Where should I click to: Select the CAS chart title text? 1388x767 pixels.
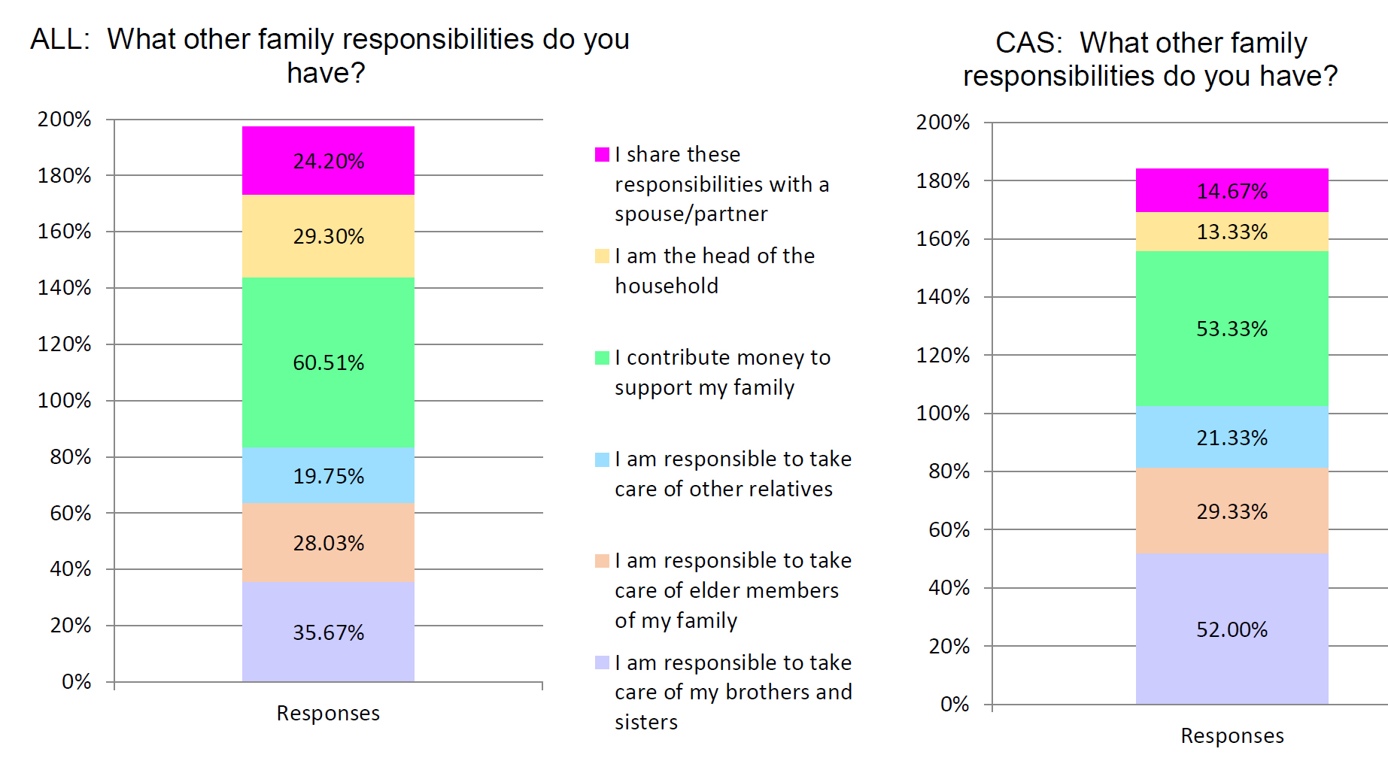1150,59
